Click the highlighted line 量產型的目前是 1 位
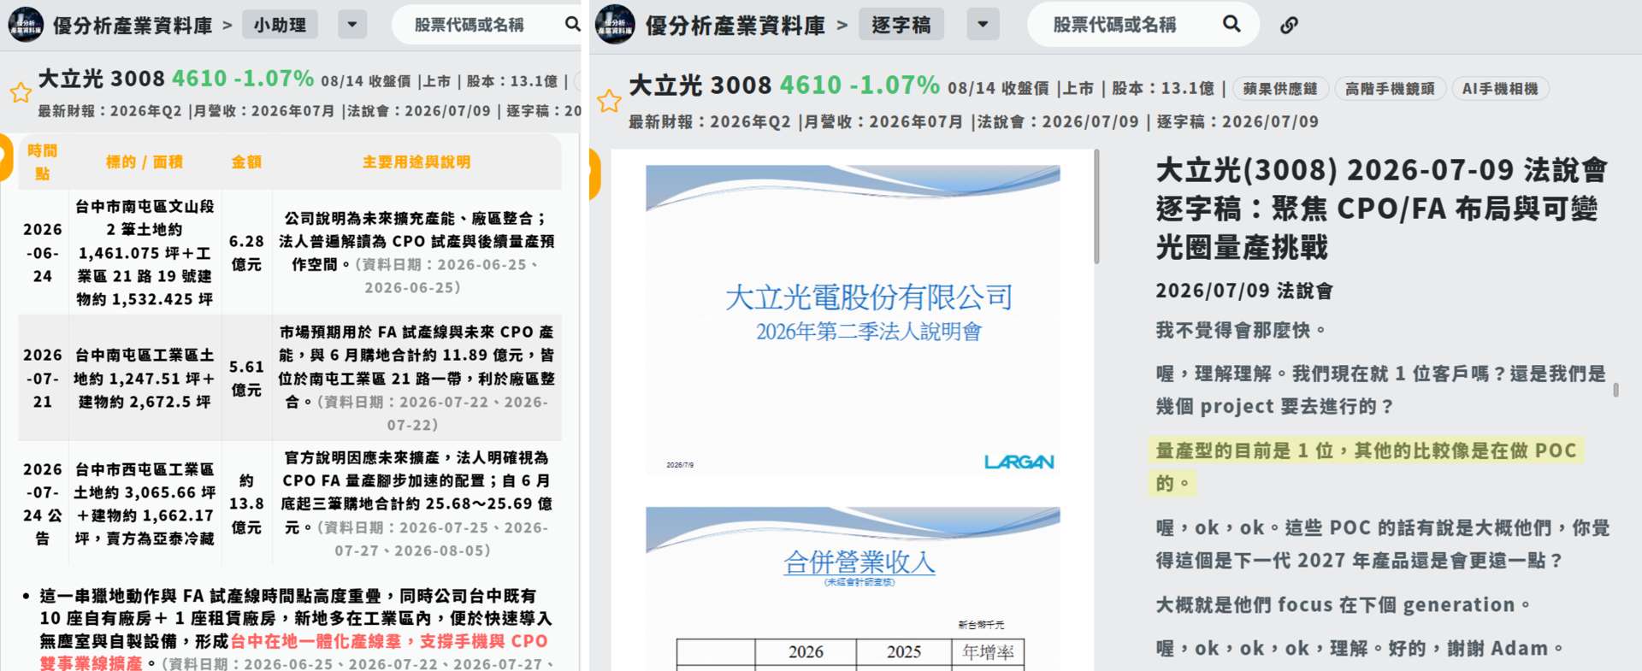Viewport: 1642px width, 671px height. [1367, 467]
